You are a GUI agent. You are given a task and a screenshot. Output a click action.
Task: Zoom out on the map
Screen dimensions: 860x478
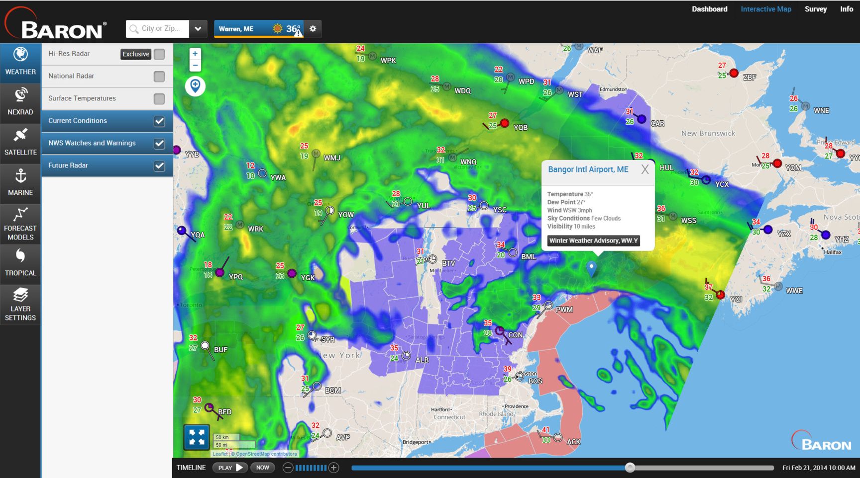point(195,66)
